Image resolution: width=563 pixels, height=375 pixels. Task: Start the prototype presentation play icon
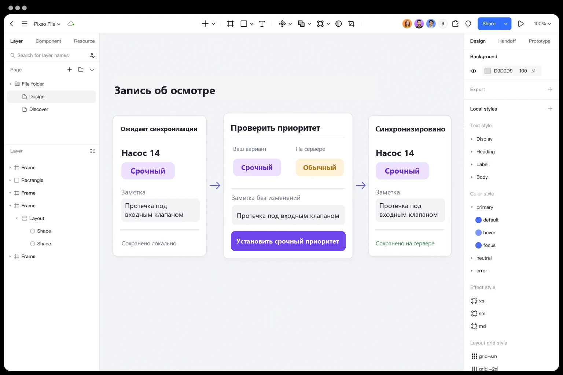click(x=521, y=24)
